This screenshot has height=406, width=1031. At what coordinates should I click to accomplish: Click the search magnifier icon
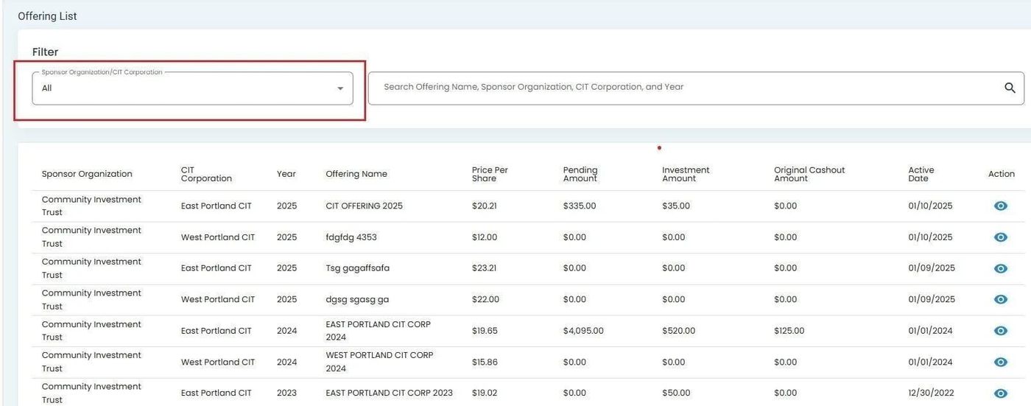1010,88
